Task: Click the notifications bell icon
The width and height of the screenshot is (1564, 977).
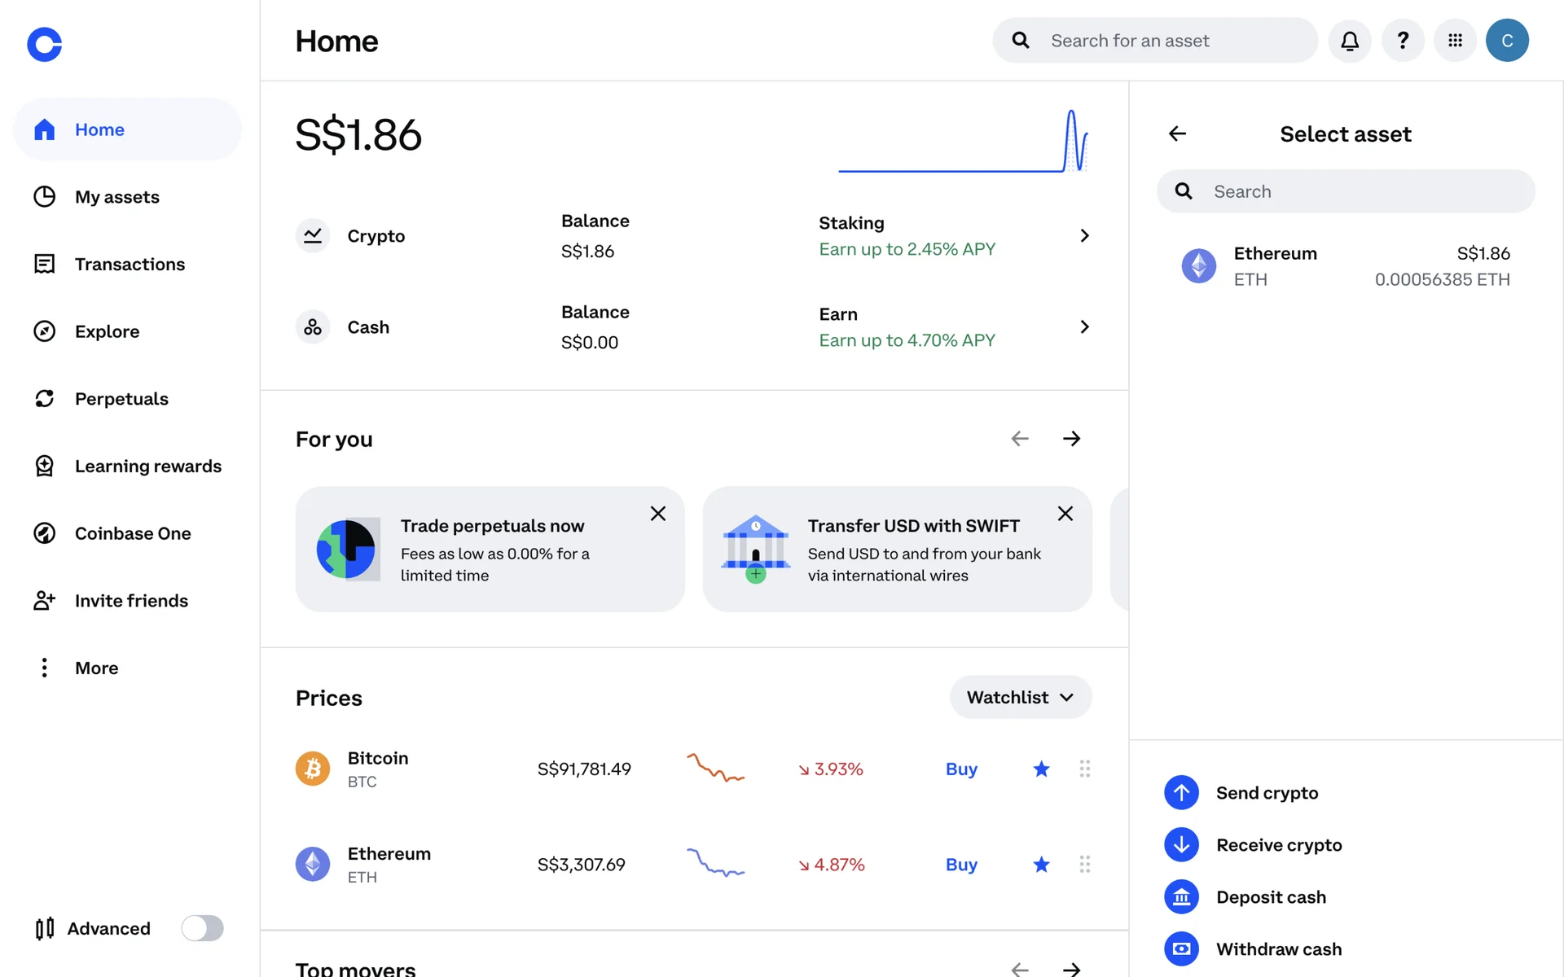Action: (x=1350, y=41)
